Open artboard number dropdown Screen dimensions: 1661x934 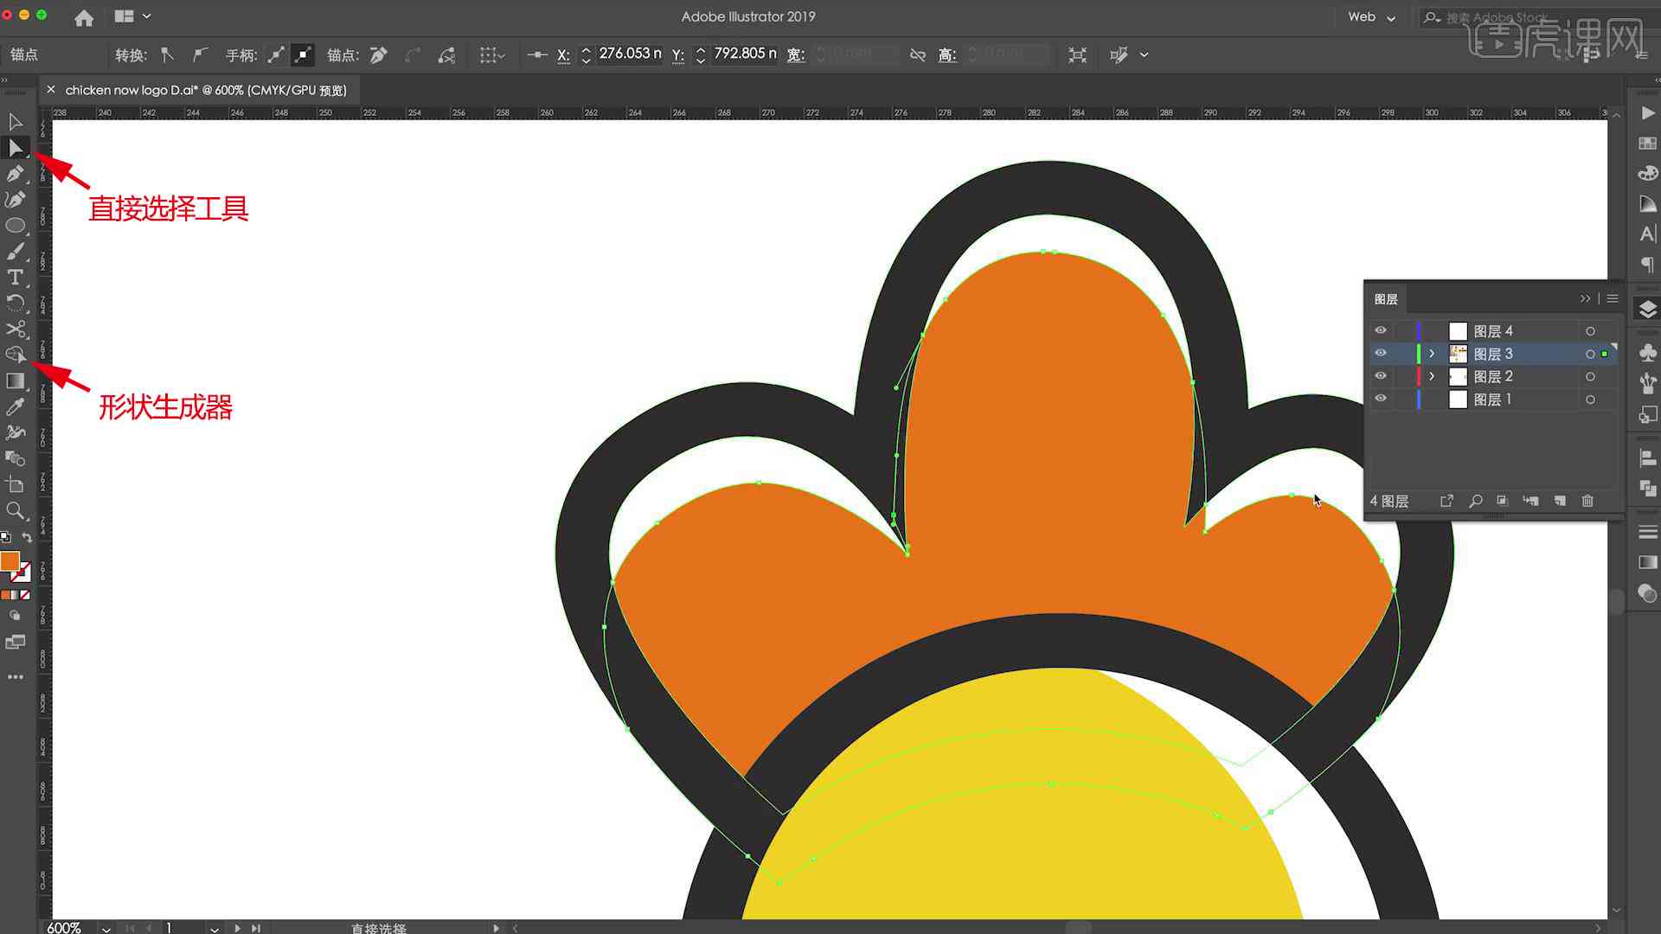click(x=214, y=928)
